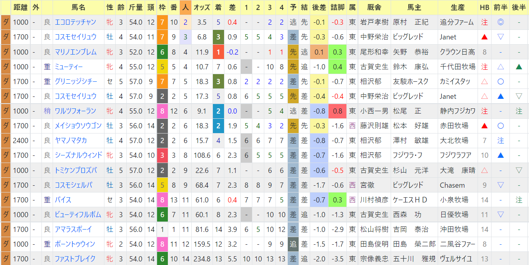
Task: Select the 108.6 odds value
Action: point(202,155)
